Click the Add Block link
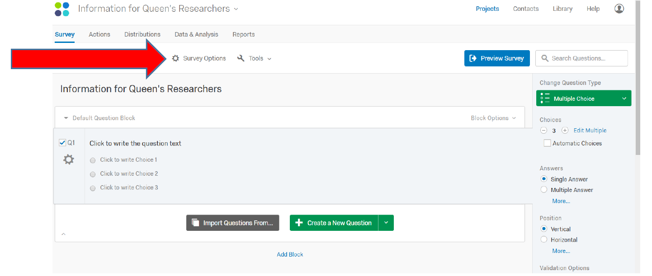The image size is (652, 276). (x=290, y=254)
